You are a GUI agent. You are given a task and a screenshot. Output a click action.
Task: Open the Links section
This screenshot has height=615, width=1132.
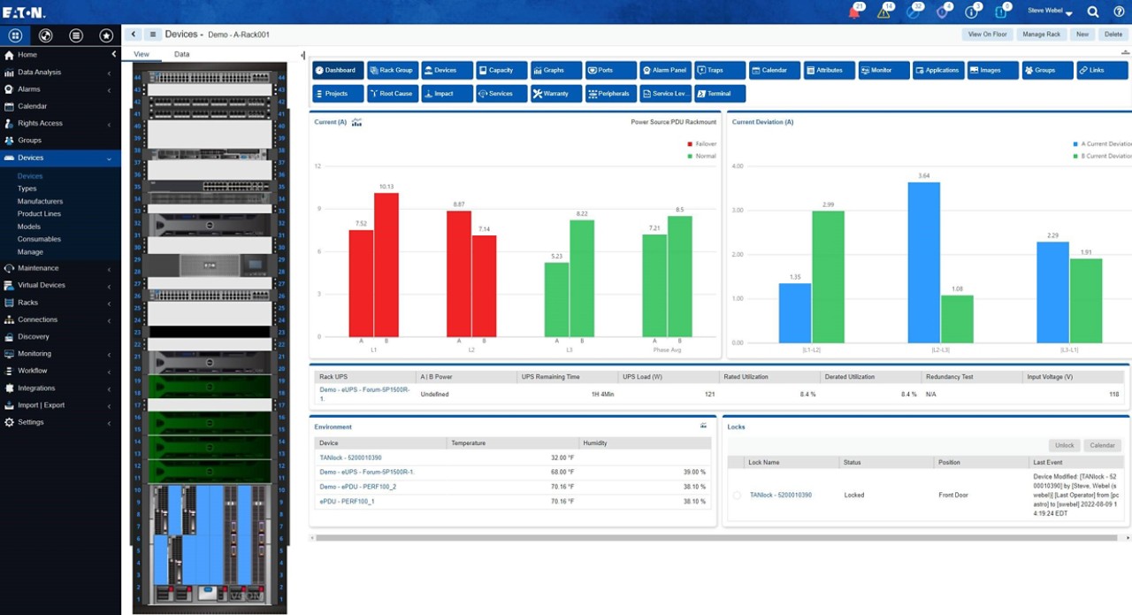coord(1102,70)
